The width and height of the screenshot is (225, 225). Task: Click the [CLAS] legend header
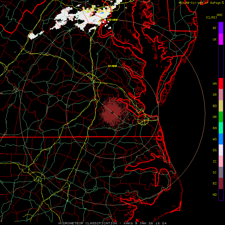coord(211,17)
